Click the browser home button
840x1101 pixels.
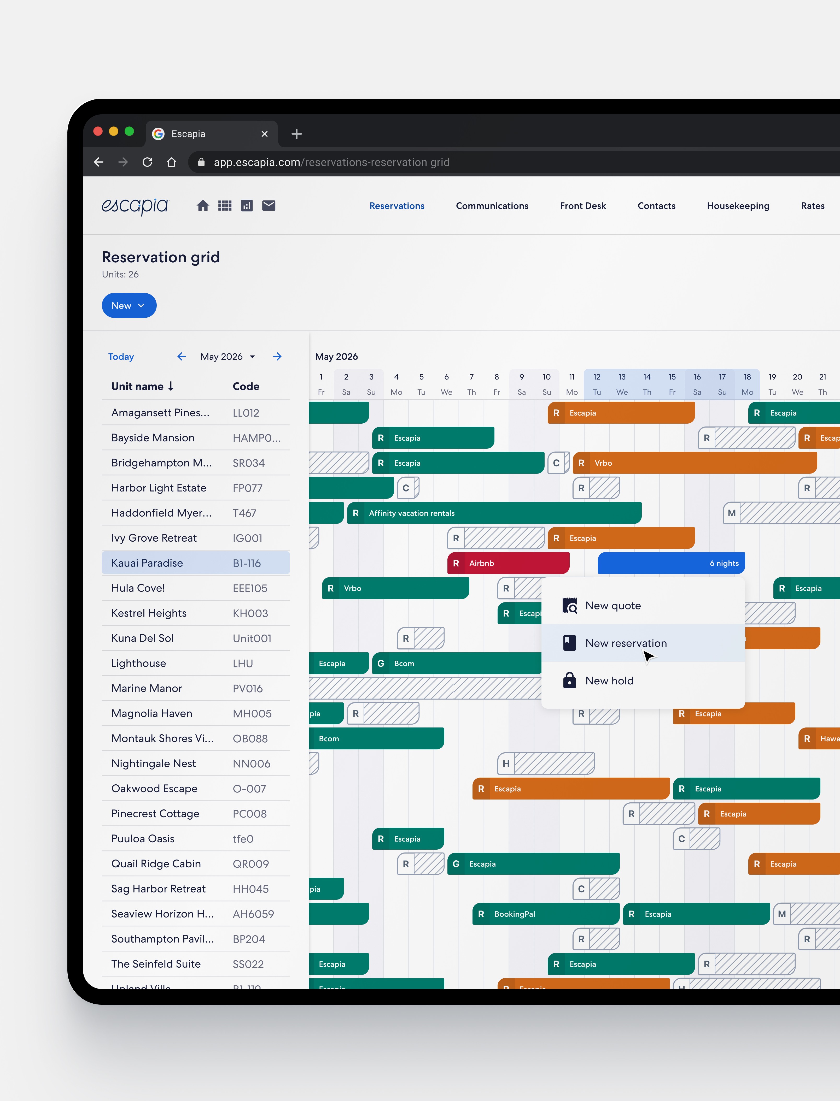pos(172,162)
